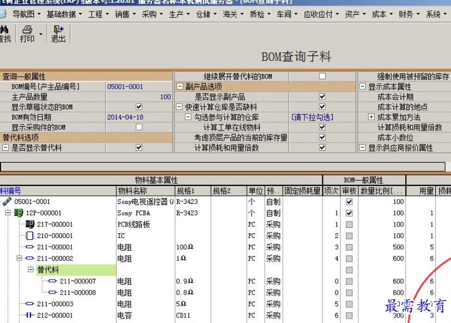Open the 生产 menu
This screenshot has width=451, height=323.
tap(179, 14)
